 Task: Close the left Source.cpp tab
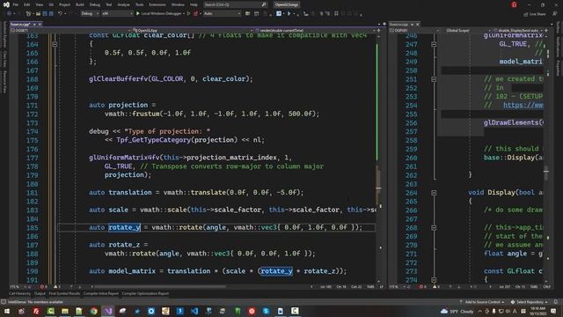click(x=40, y=24)
